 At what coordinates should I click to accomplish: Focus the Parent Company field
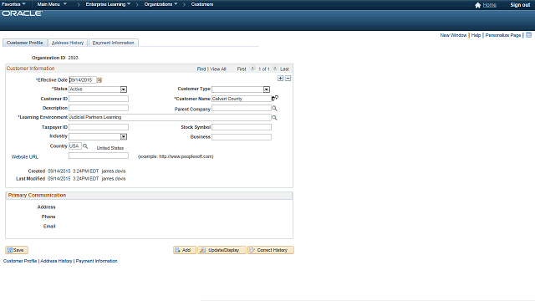pyautogui.click(x=242, y=108)
